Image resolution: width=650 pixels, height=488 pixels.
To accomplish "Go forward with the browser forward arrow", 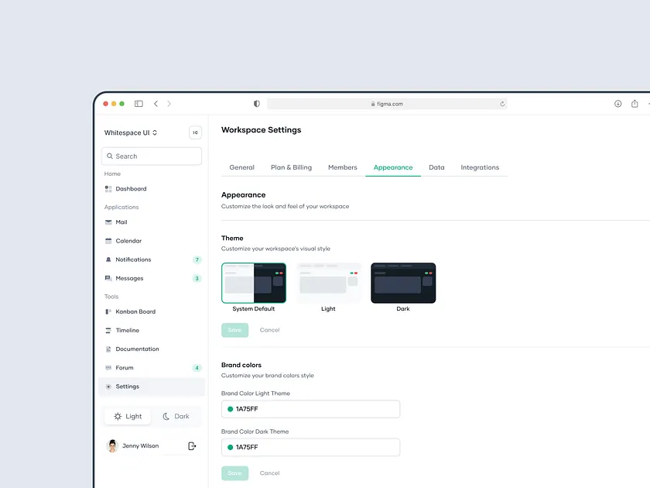I will coord(169,104).
